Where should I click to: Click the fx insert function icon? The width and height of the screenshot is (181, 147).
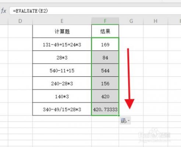(x=4, y=11)
